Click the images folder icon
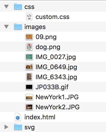Image resolution: width=106 pixels, height=132 pixels. 18,27
